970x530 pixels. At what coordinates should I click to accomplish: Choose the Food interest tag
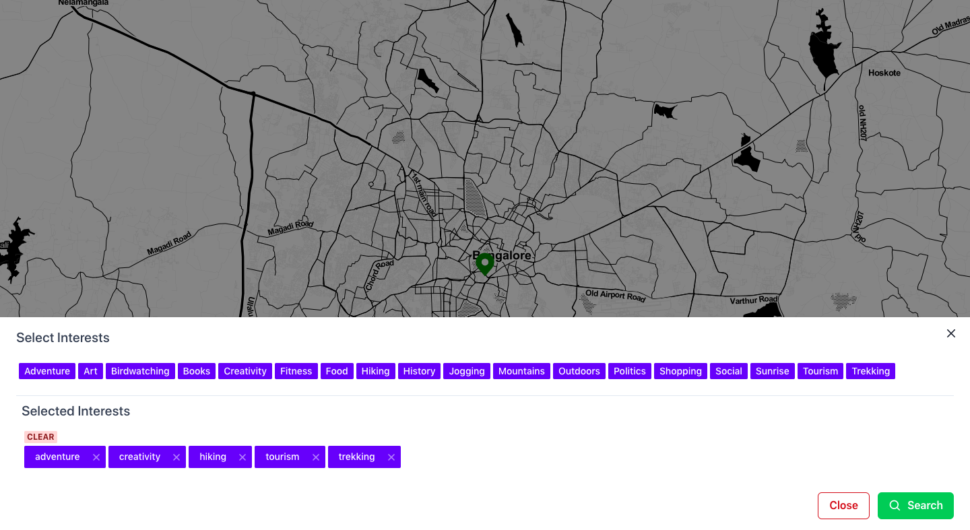[x=337, y=371]
